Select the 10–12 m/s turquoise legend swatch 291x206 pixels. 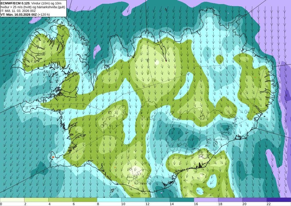click(x=133, y=200)
